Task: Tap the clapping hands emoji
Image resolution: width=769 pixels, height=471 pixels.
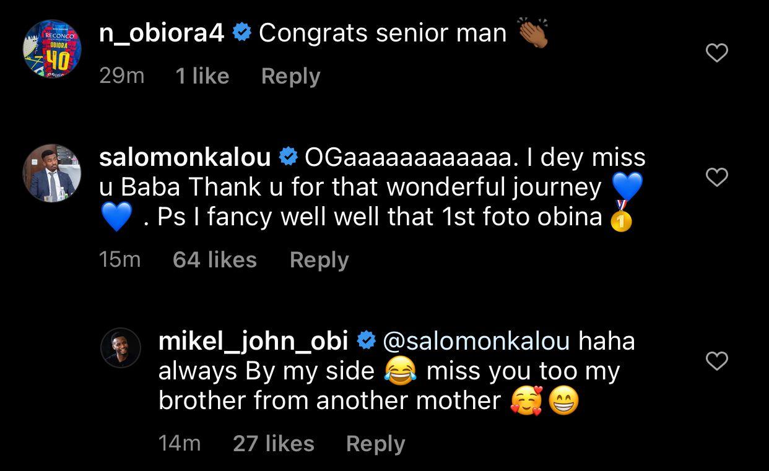Action: click(x=532, y=33)
